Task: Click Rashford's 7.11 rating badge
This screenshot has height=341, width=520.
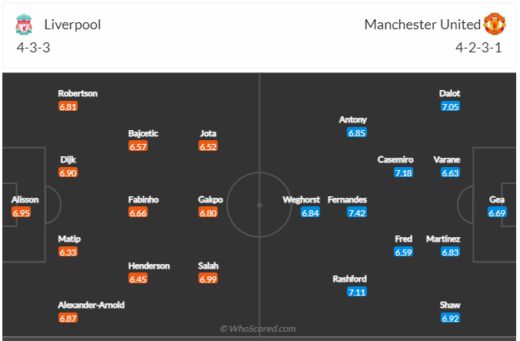Action: click(356, 292)
